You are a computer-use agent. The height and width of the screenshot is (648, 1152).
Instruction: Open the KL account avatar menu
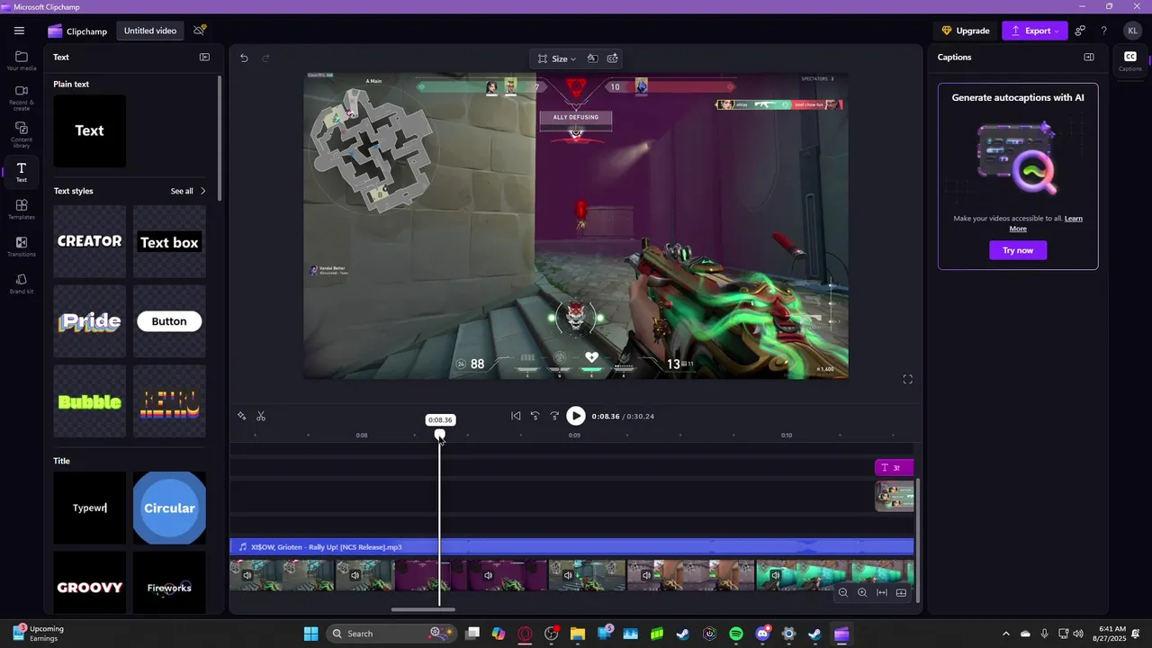(1132, 31)
